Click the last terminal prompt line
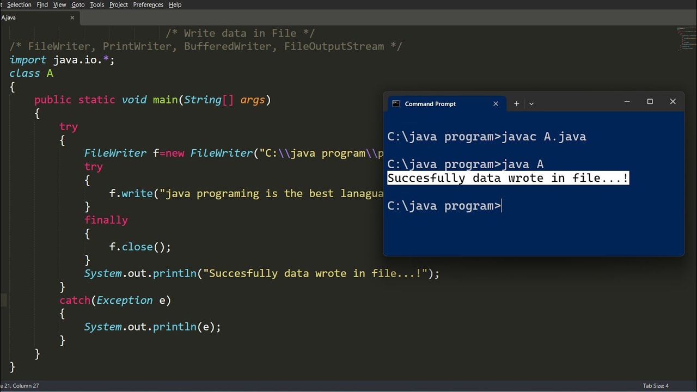Image resolution: width=697 pixels, height=392 pixels. click(444, 206)
